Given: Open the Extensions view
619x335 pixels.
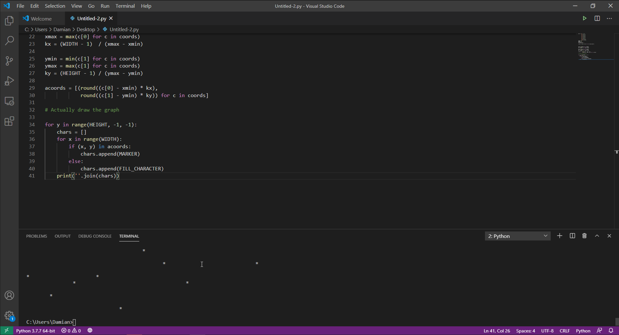Looking at the screenshot, I should coord(9,121).
